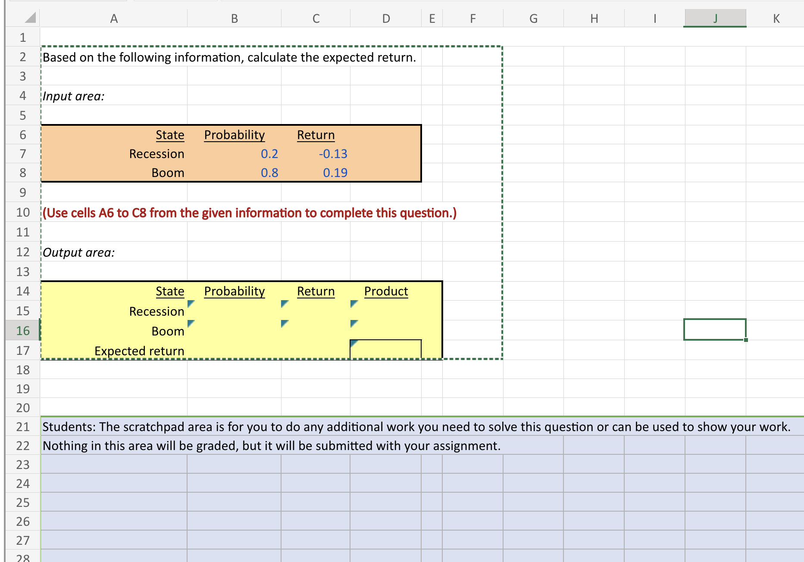The width and height of the screenshot is (804, 562).
Task: Select column header J
Action: [714, 18]
